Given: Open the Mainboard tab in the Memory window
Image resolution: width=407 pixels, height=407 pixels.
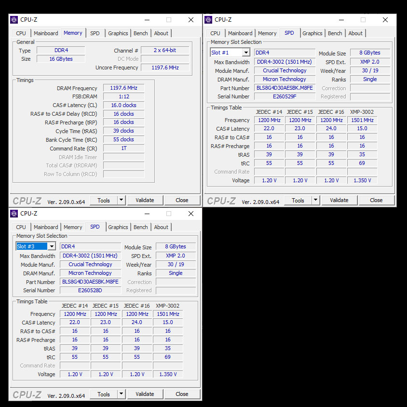Looking at the screenshot, I should (46, 33).
